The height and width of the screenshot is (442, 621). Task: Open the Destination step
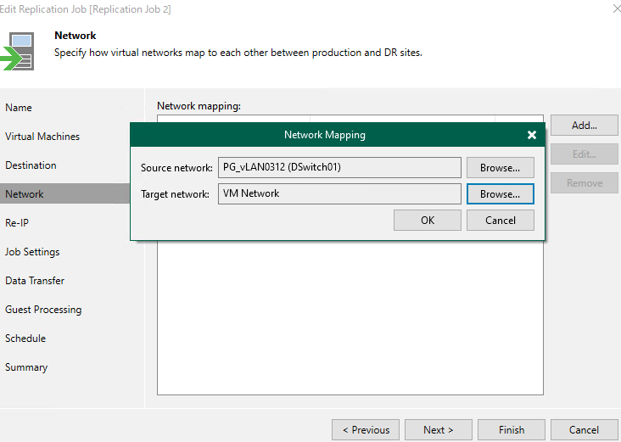(31, 165)
